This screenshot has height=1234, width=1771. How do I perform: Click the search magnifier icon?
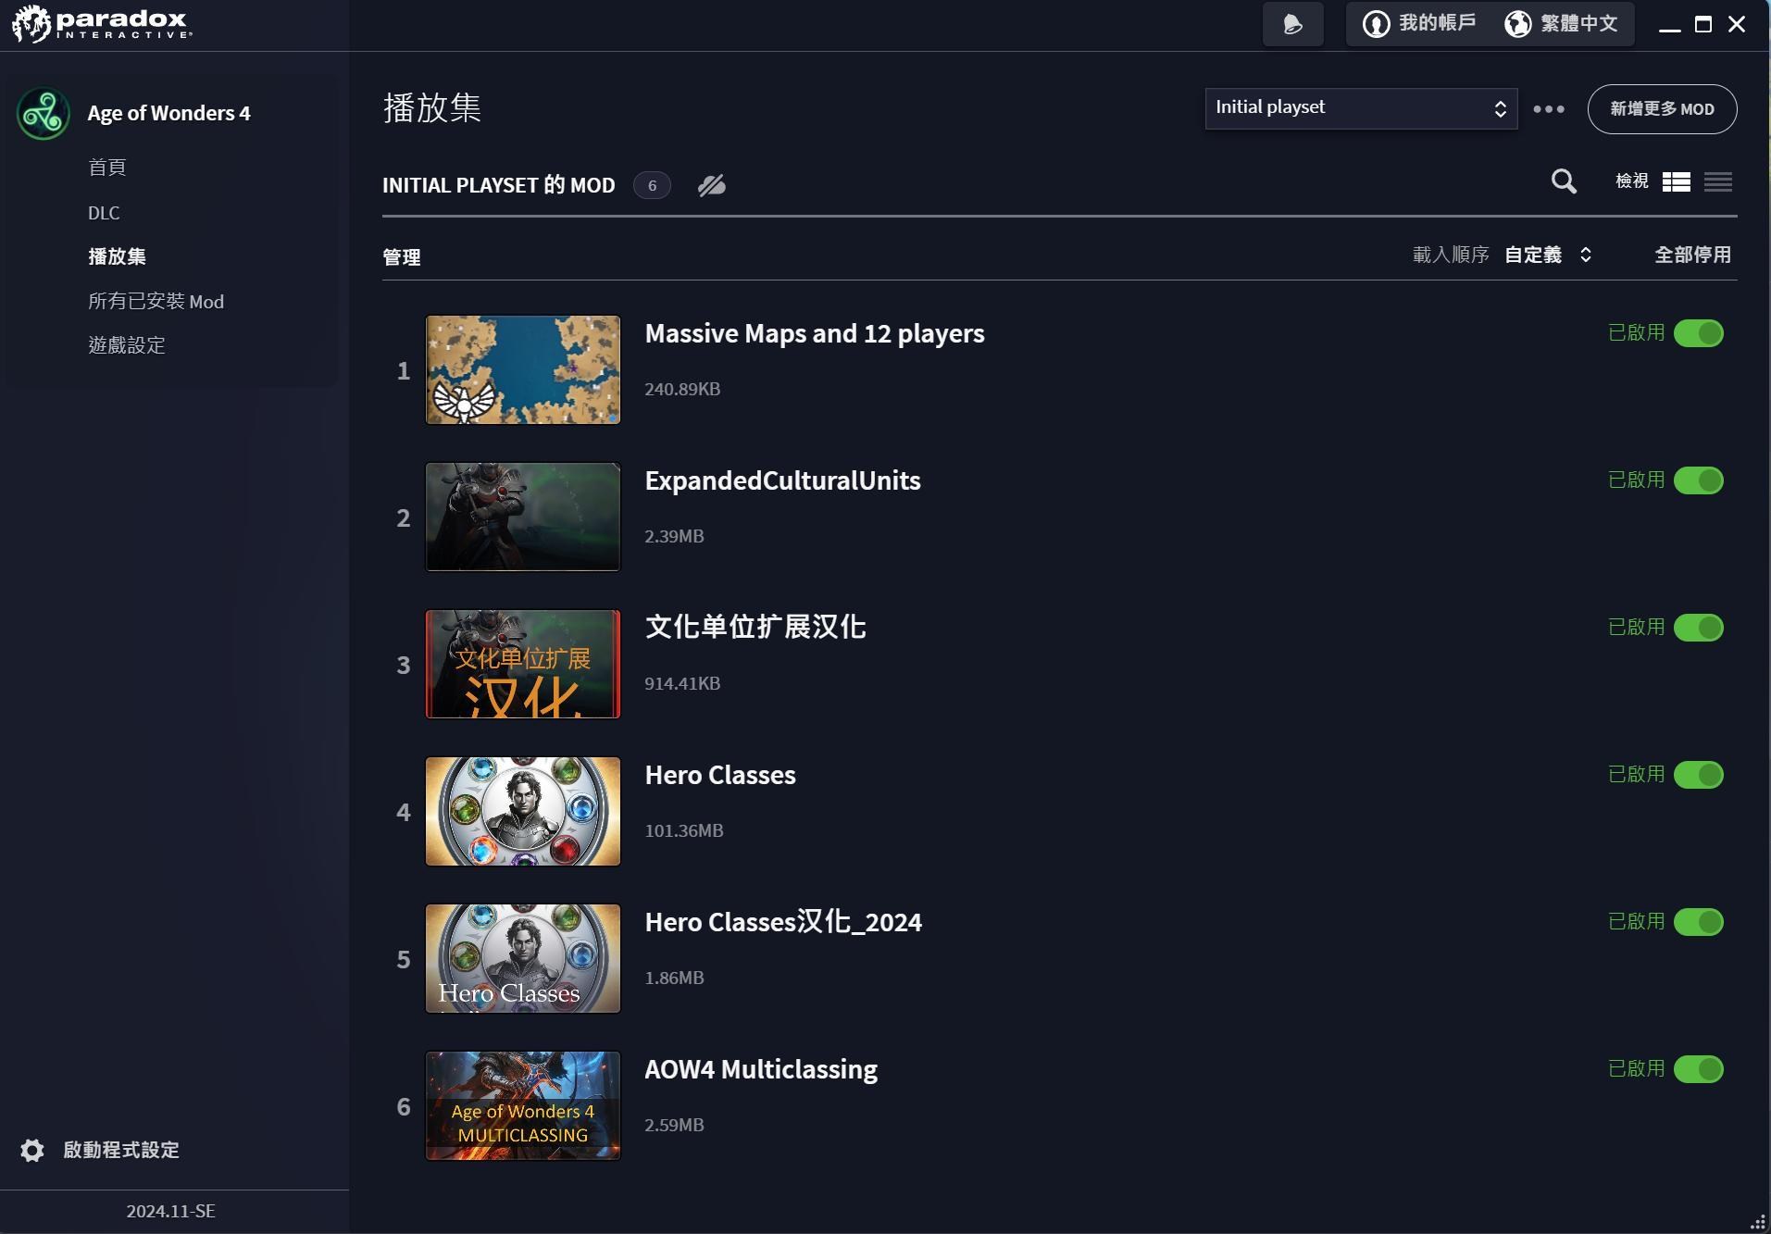[x=1564, y=181]
